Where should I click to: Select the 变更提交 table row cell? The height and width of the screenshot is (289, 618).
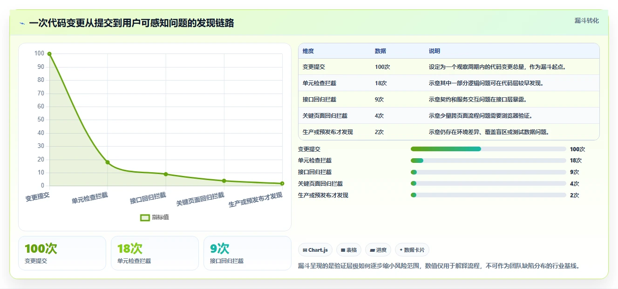pyautogui.click(x=314, y=67)
